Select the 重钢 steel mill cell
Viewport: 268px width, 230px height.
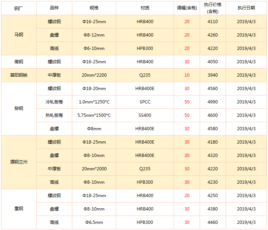point(19,209)
